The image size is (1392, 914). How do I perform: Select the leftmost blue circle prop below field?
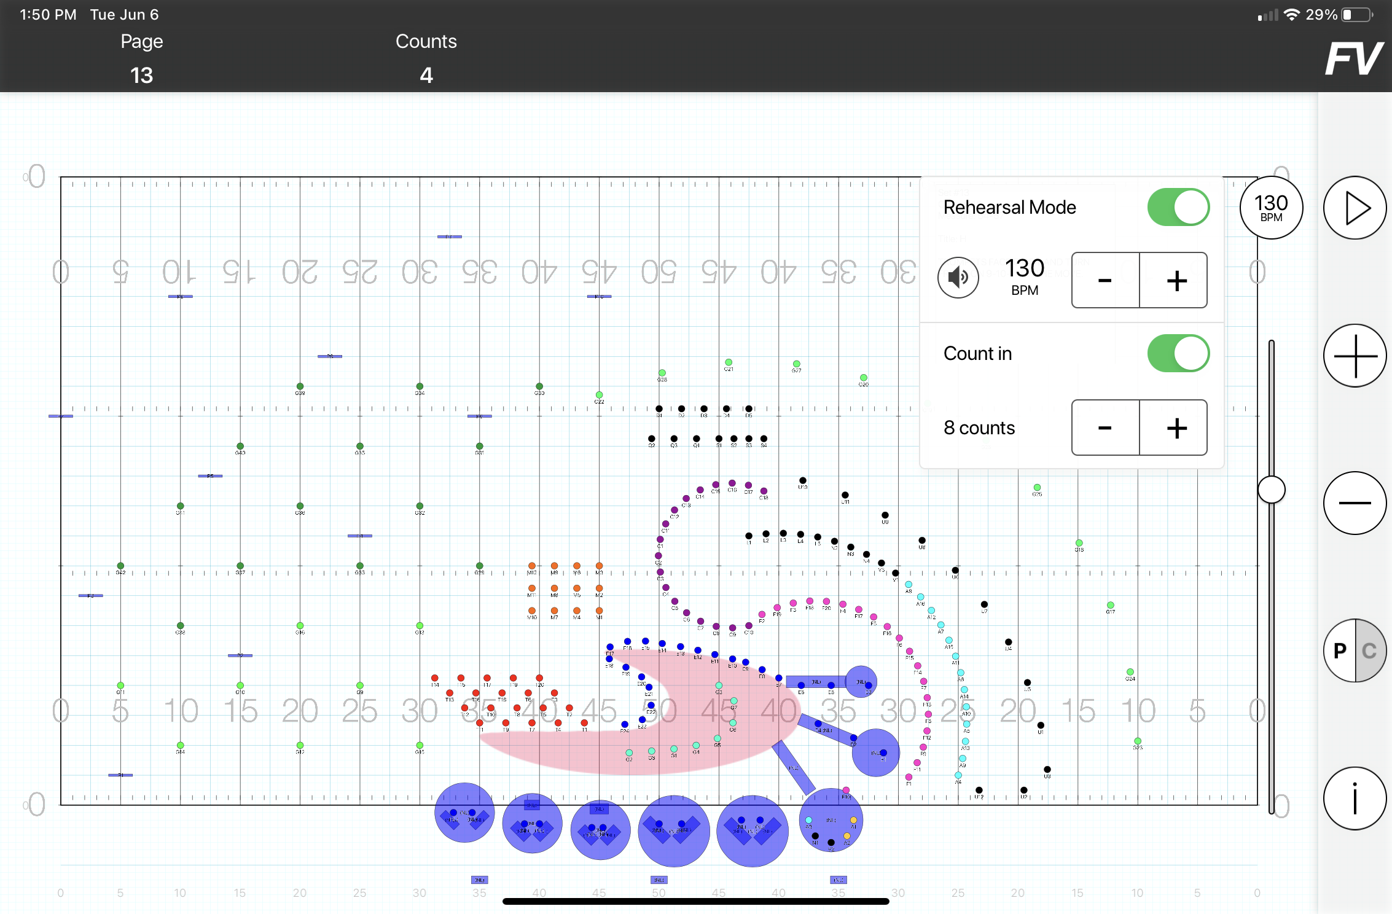[x=464, y=813]
